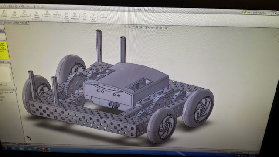Open Internet Explorer from the taskbar
The height and width of the screenshot is (157, 279).
point(14,148)
